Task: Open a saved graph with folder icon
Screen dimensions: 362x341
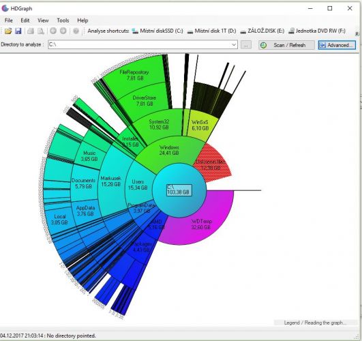Action: [x=8, y=31]
